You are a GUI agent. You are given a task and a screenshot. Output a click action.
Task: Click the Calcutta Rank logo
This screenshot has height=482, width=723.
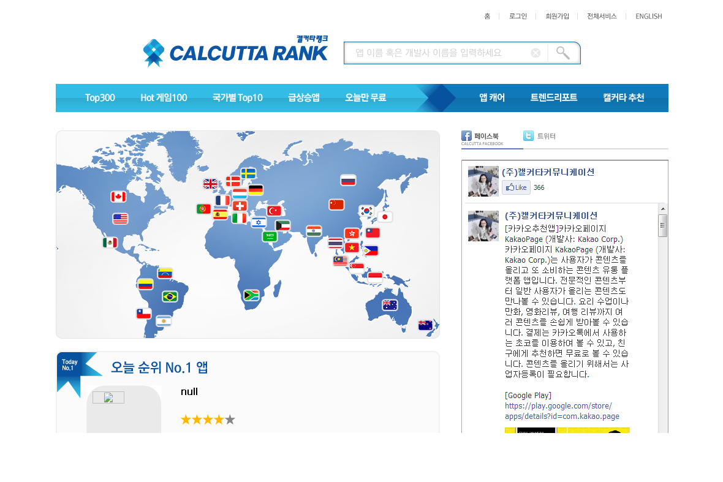[x=236, y=51]
